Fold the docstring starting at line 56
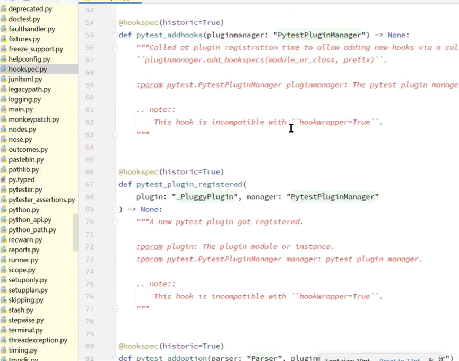 tap(115, 47)
